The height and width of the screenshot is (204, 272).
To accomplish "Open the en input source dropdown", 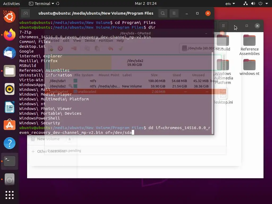I will 230,4.
